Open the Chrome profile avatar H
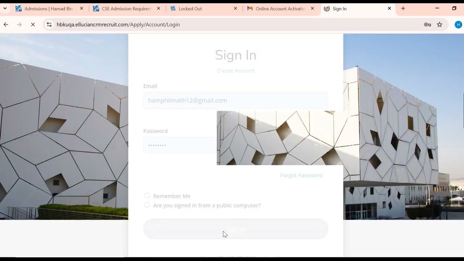 click(458, 24)
